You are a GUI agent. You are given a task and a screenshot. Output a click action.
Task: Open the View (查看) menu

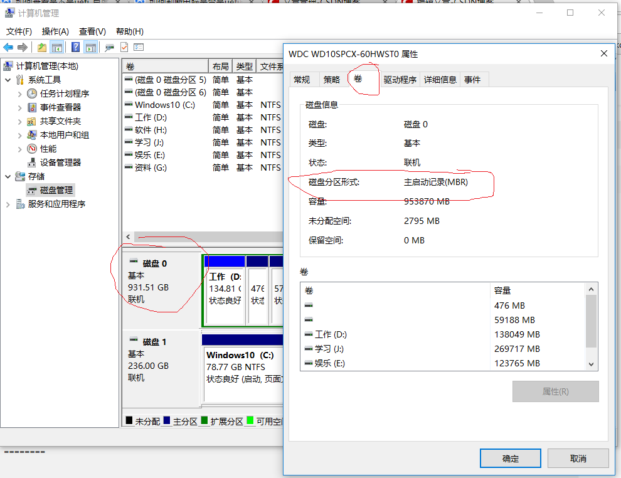[x=92, y=31]
